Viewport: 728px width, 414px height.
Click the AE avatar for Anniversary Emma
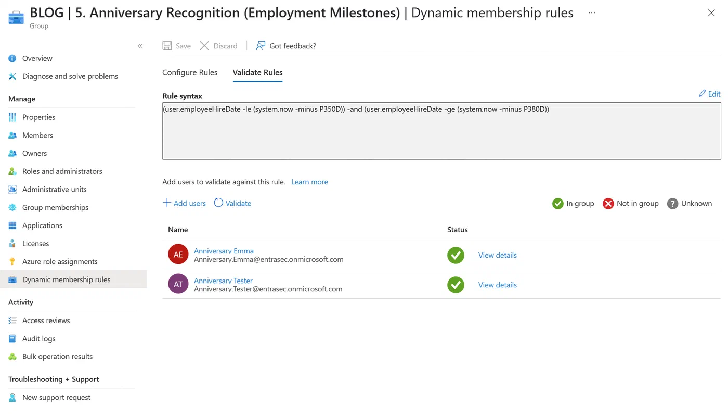178,255
